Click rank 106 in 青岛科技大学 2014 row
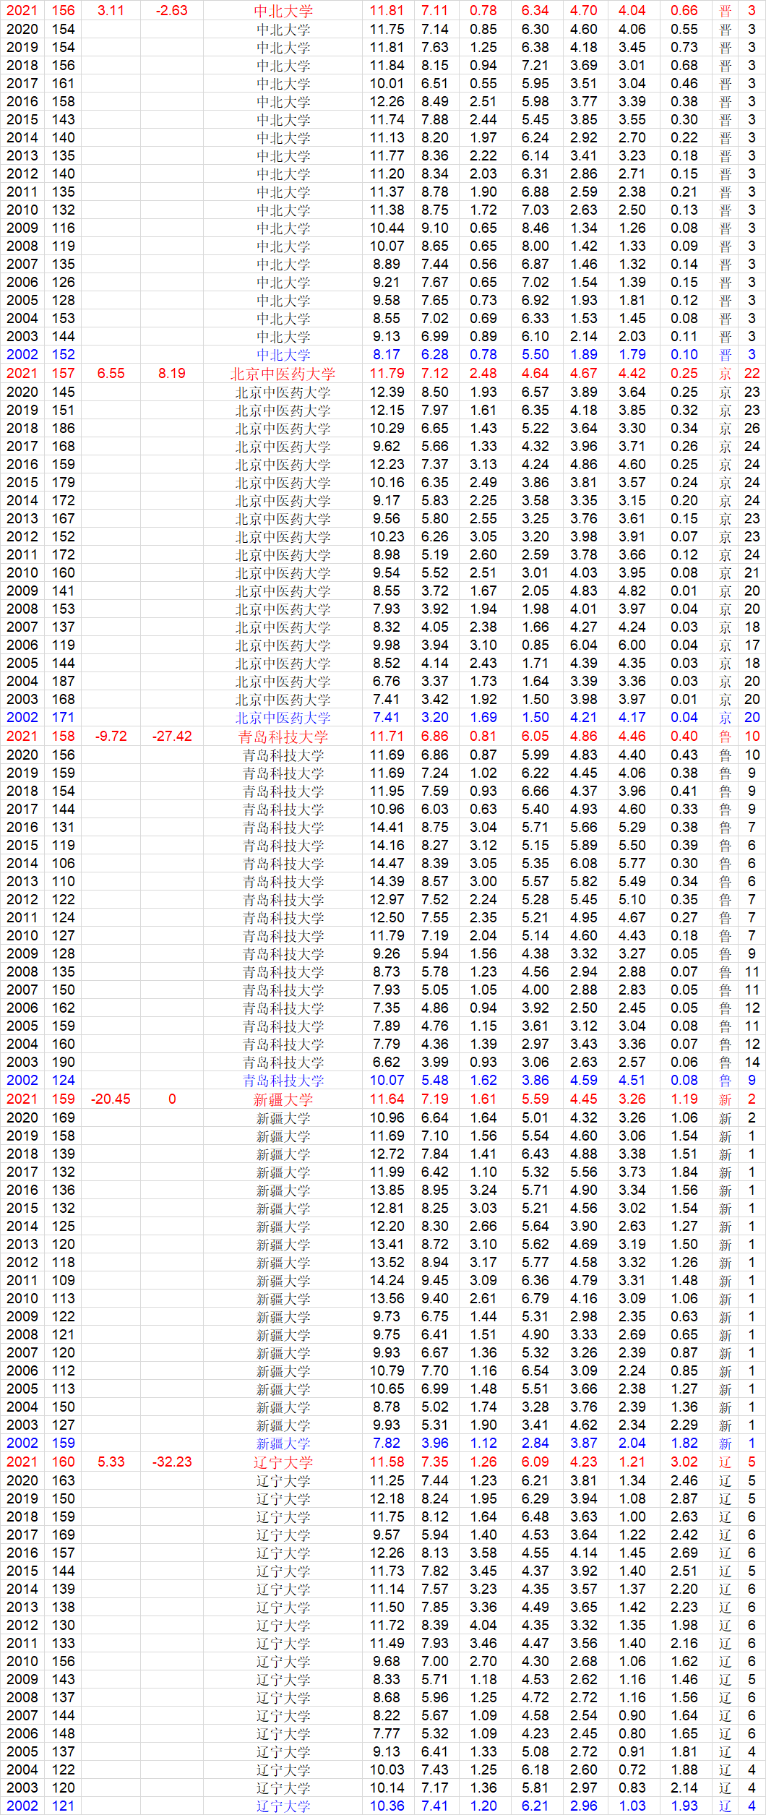This screenshot has width=766, height=1815. pyautogui.click(x=63, y=864)
